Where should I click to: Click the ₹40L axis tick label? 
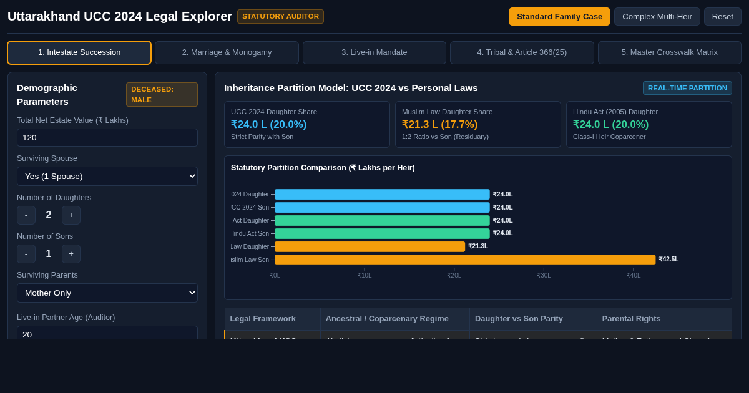[x=633, y=276]
